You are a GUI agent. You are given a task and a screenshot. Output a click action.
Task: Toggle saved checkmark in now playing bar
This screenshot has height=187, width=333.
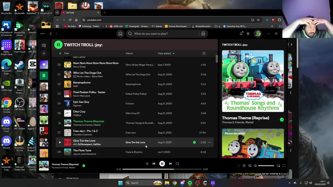pos(84,165)
